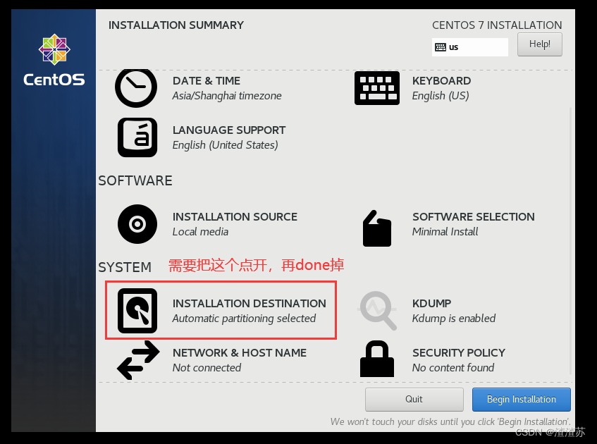
Task: Click the vertical scrollbar of the summary
Action: coord(570,240)
